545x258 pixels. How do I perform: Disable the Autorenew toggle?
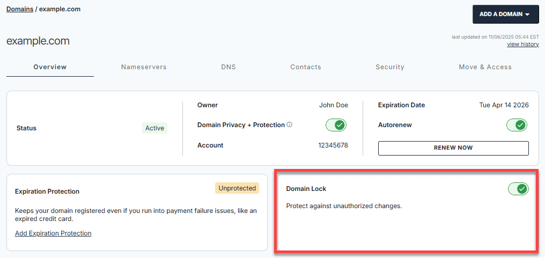point(517,125)
